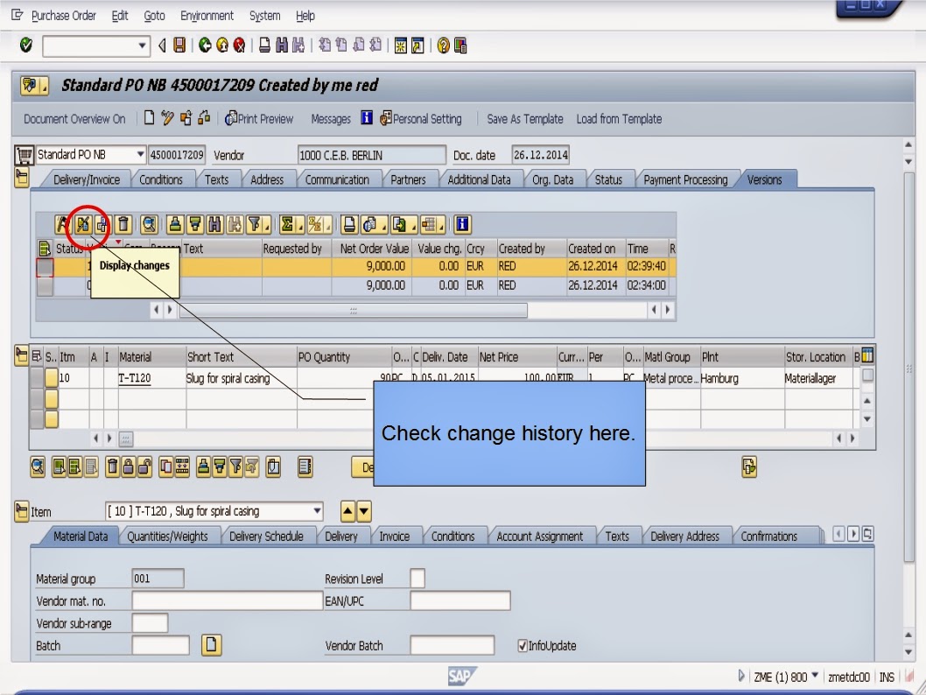Open the Goto menu

tap(154, 16)
